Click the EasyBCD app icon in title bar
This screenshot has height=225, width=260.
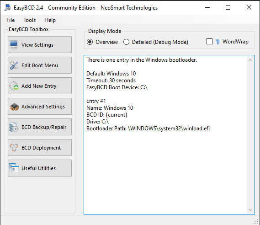click(8, 7)
